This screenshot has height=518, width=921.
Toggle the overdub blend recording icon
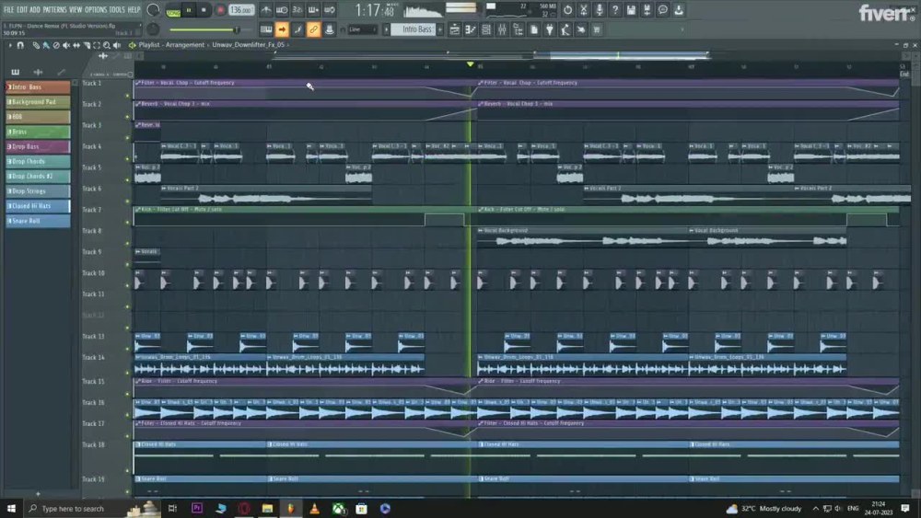pos(314,10)
